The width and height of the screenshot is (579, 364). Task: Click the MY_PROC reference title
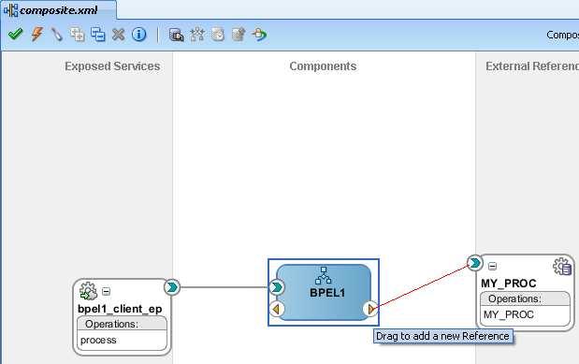click(x=509, y=284)
